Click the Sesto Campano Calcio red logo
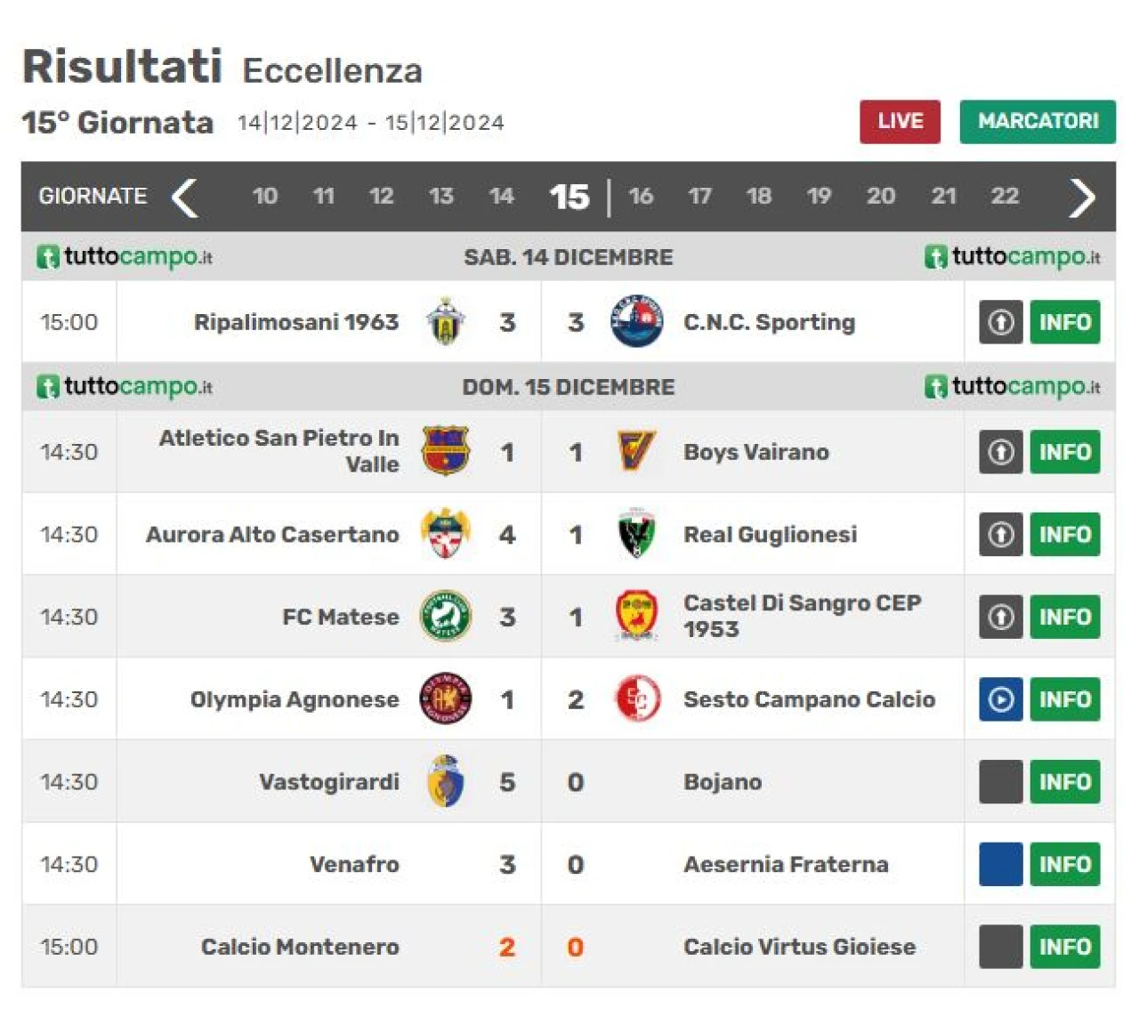The image size is (1139, 1009). tap(637, 699)
